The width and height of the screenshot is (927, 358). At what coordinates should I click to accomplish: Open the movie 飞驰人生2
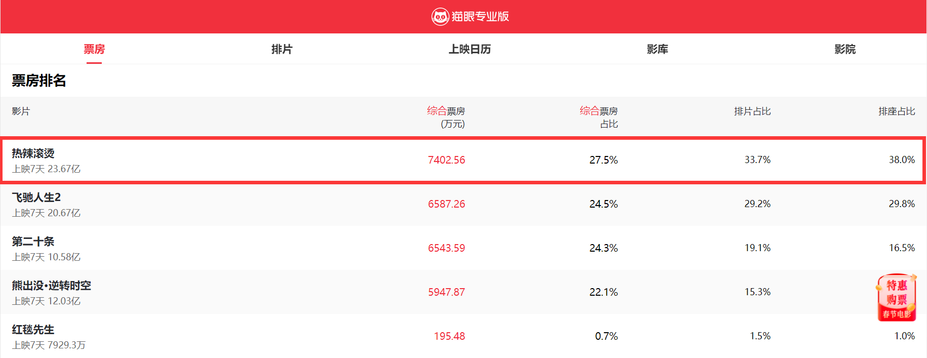click(x=36, y=197)
